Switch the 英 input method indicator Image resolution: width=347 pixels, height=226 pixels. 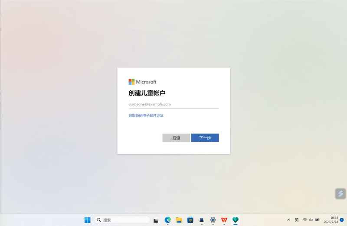click(x=297, y=220)
